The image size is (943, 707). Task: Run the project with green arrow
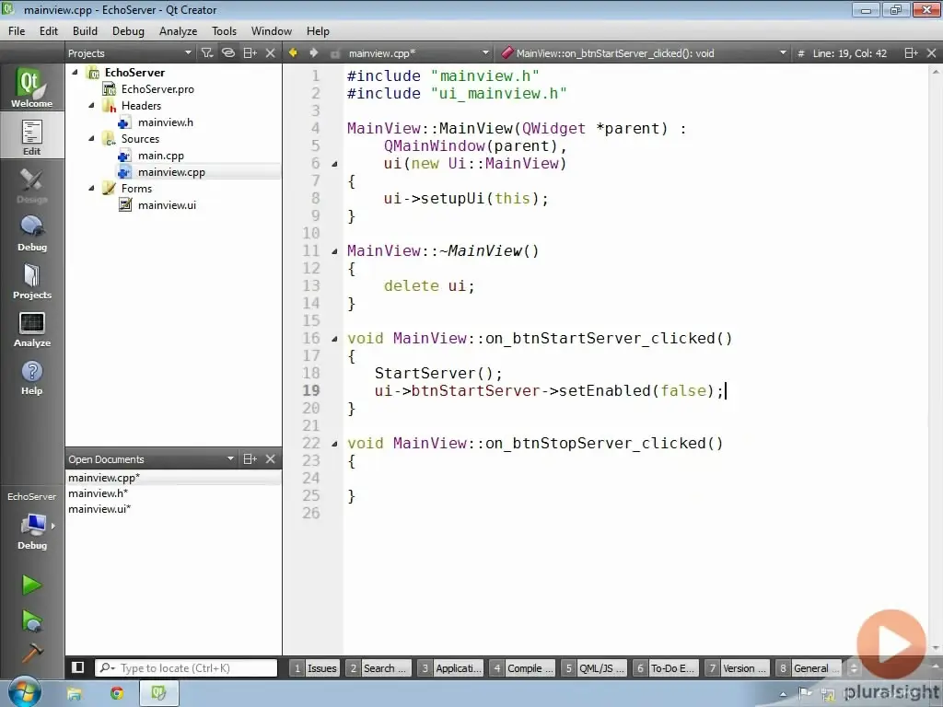[31, 585]
